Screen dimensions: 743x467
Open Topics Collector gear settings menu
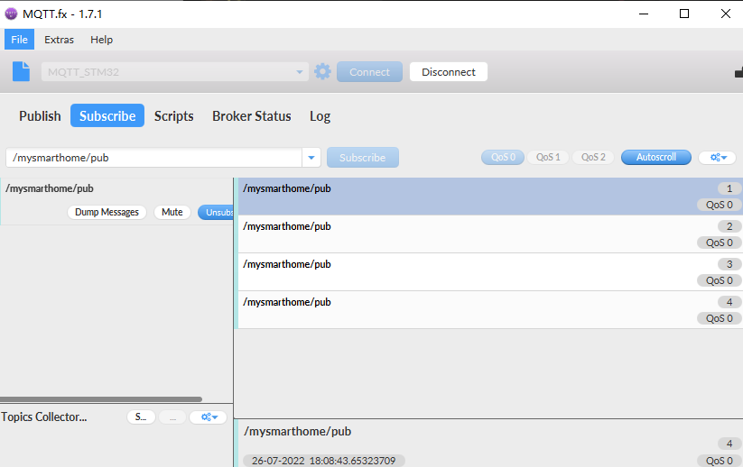(208, 417)
